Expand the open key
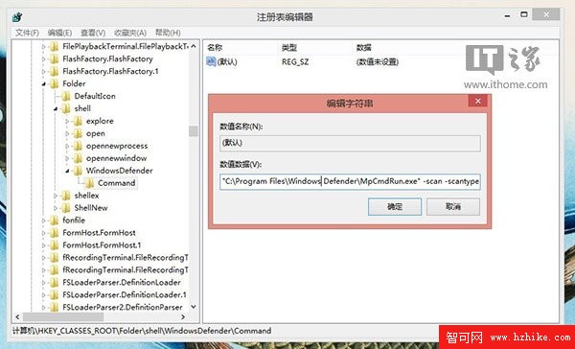This screenshot has height=349, width=575. pyautogui.click(x=67, y=133)
